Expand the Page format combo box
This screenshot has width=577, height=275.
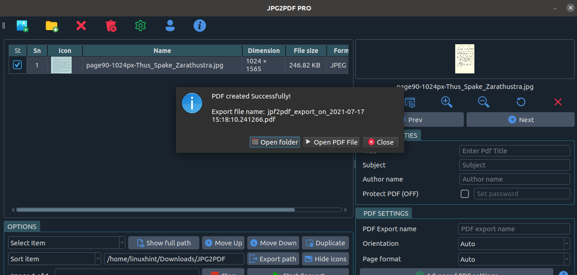(x=514, y=259)
